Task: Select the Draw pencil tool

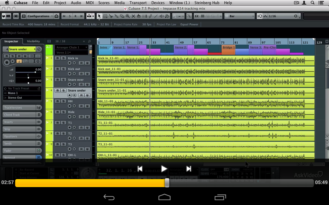Action: 150,16
